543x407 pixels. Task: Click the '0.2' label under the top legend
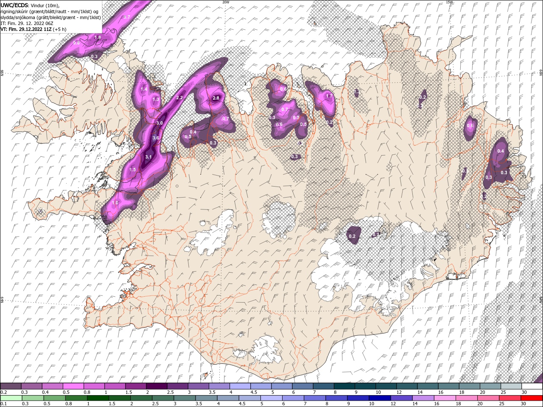(x=3, y=392)
